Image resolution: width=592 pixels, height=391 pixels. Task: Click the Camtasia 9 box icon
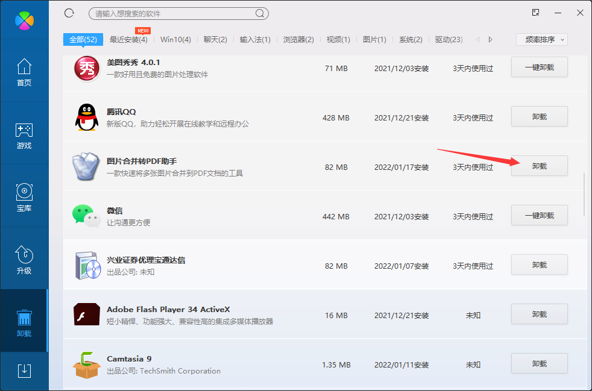pos(87,364)
